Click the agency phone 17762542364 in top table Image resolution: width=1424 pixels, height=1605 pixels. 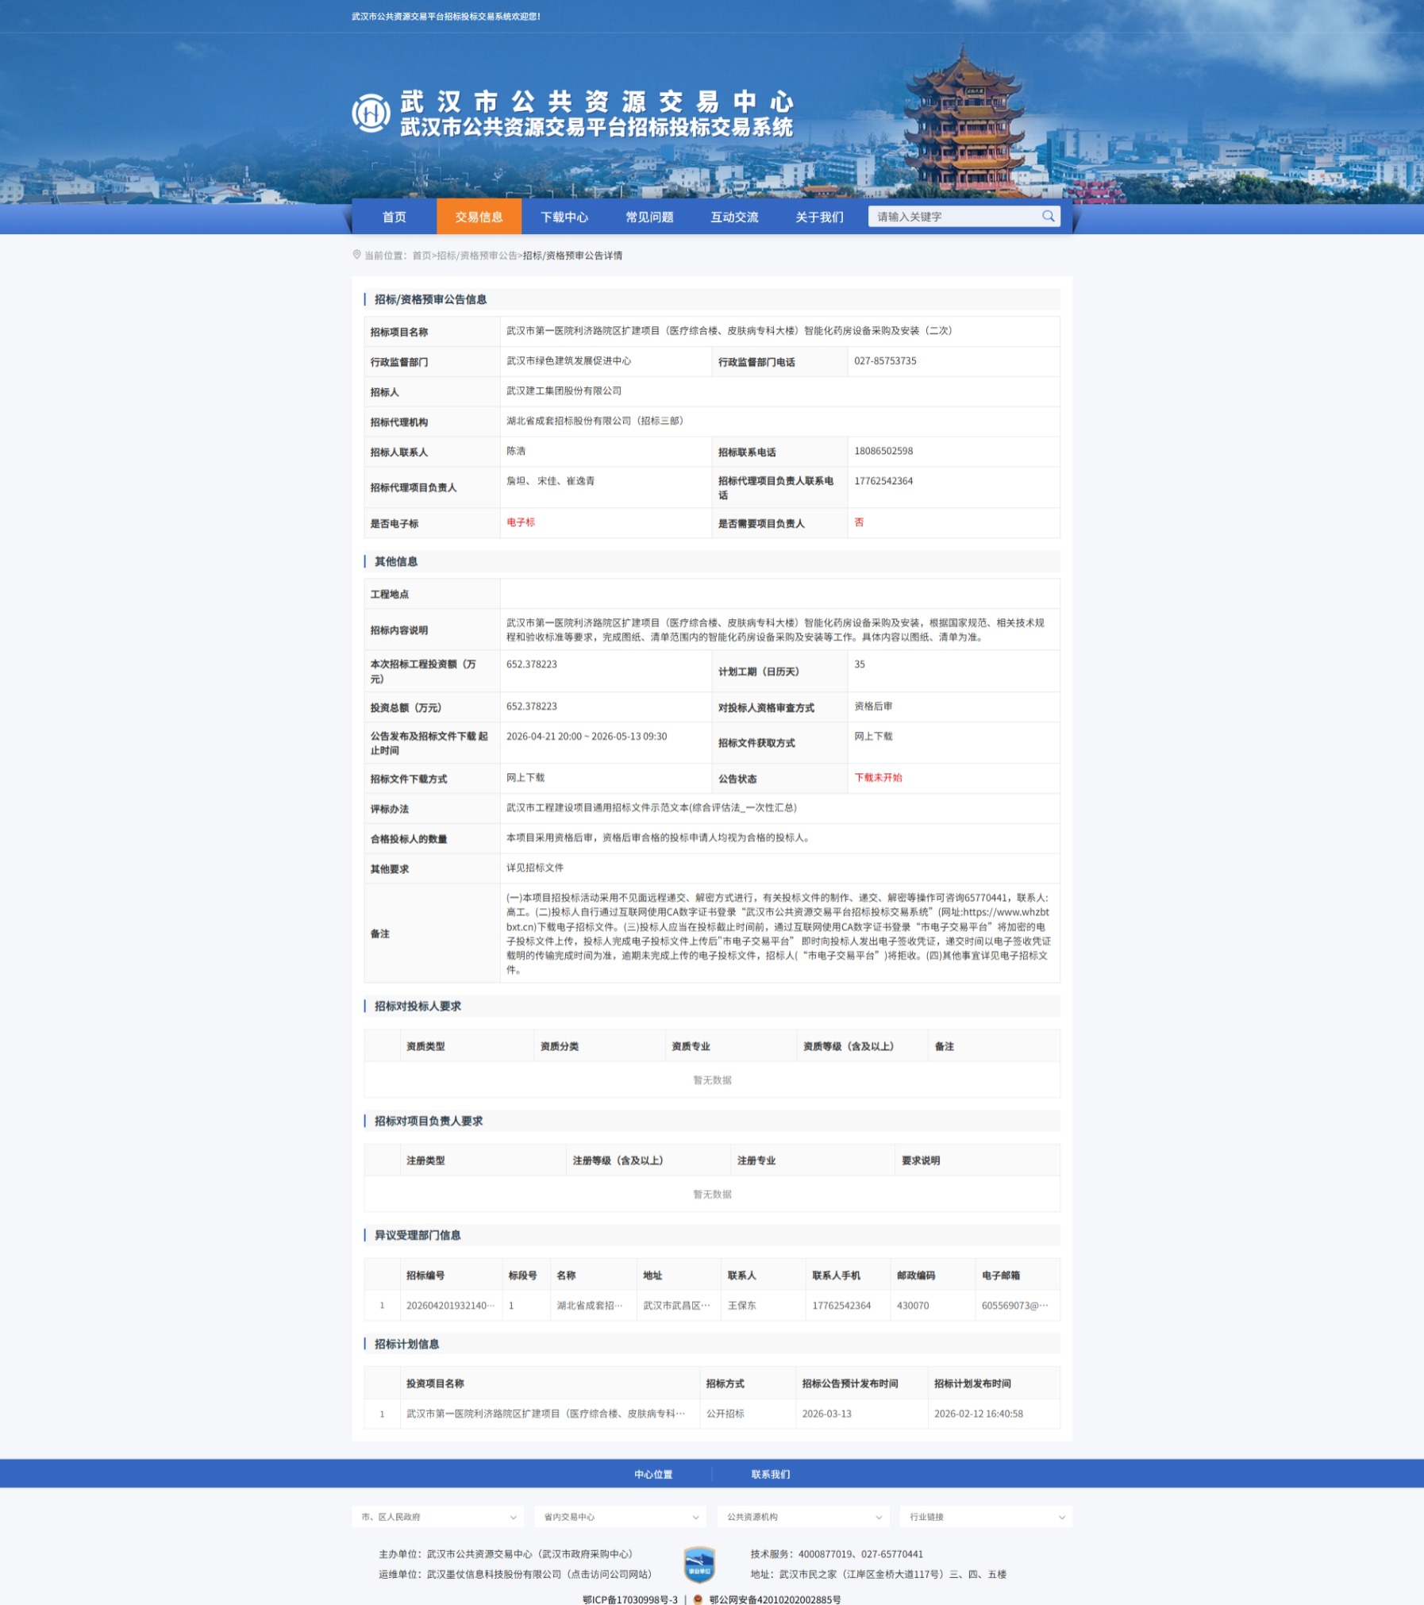point(883,481)
